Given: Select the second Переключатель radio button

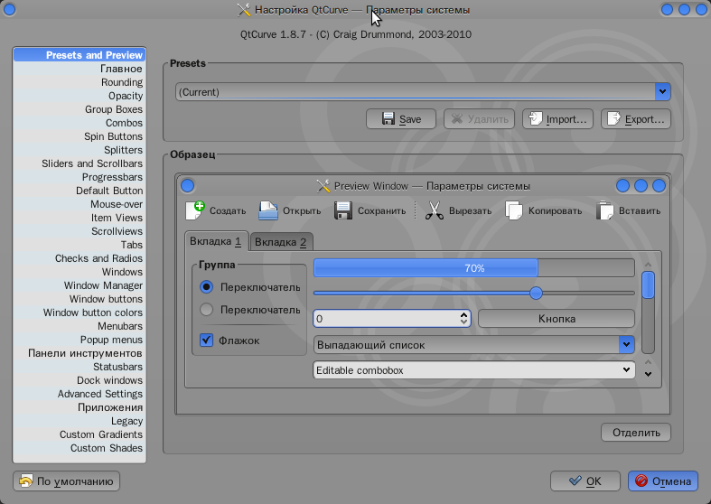Looking at the screenshot, I should point(206,310).
